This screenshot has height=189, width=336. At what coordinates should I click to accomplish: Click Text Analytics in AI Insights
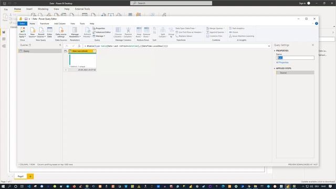pos(237,28)
